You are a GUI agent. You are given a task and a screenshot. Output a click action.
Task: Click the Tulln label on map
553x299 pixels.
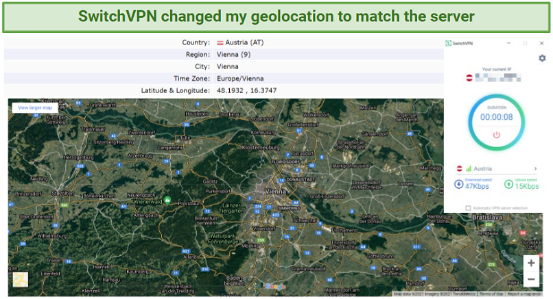point(185,138)
